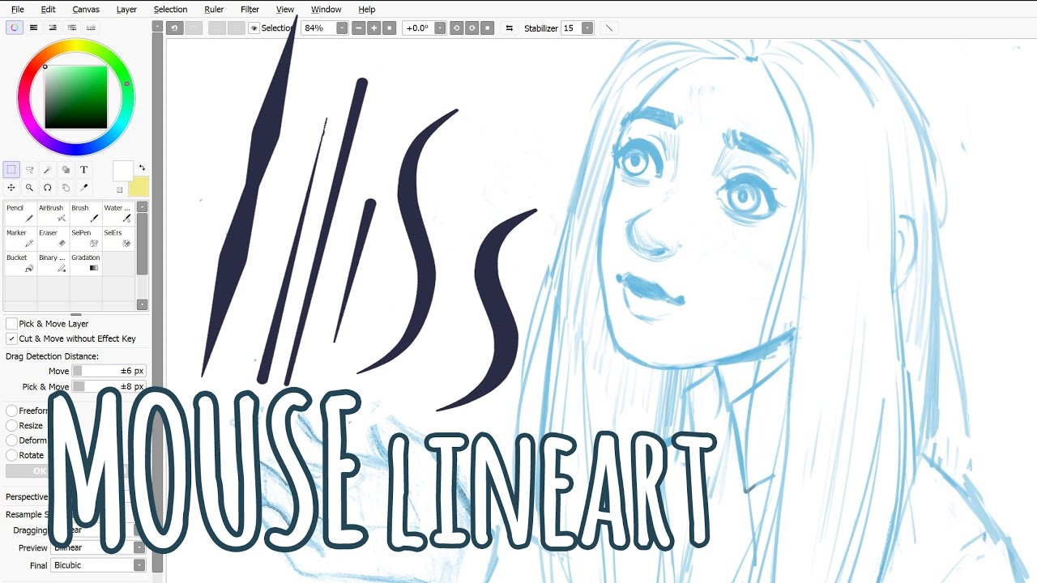Activate the Magic Wand tool
1037x583 pixels.
click(x=47, y=169)
